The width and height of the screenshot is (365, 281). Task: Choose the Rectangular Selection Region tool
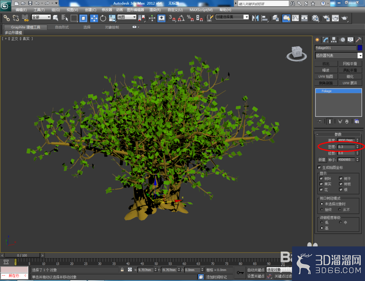point(74,18)
